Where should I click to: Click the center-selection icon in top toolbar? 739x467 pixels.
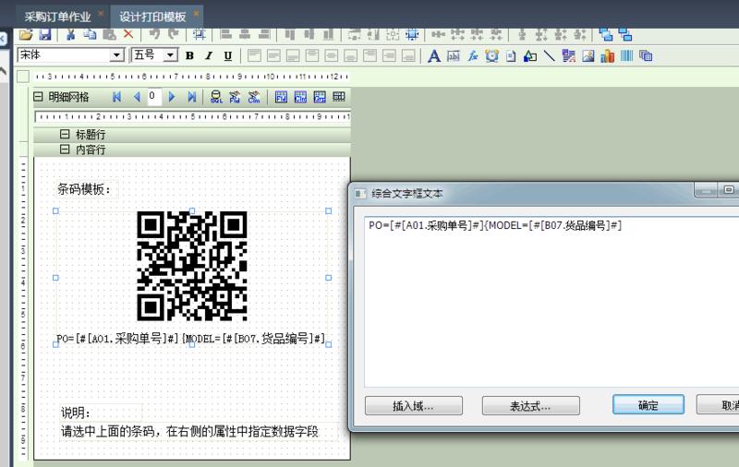412,34
